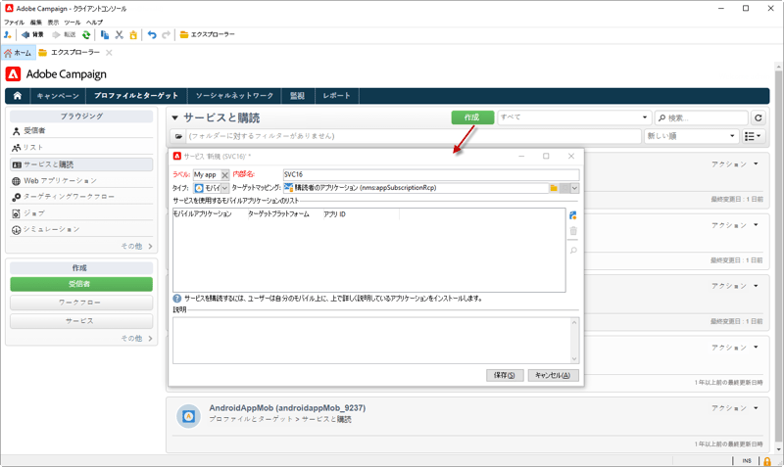Click the 保存(S) button
The image size is (784, 467).
(505, 375)
